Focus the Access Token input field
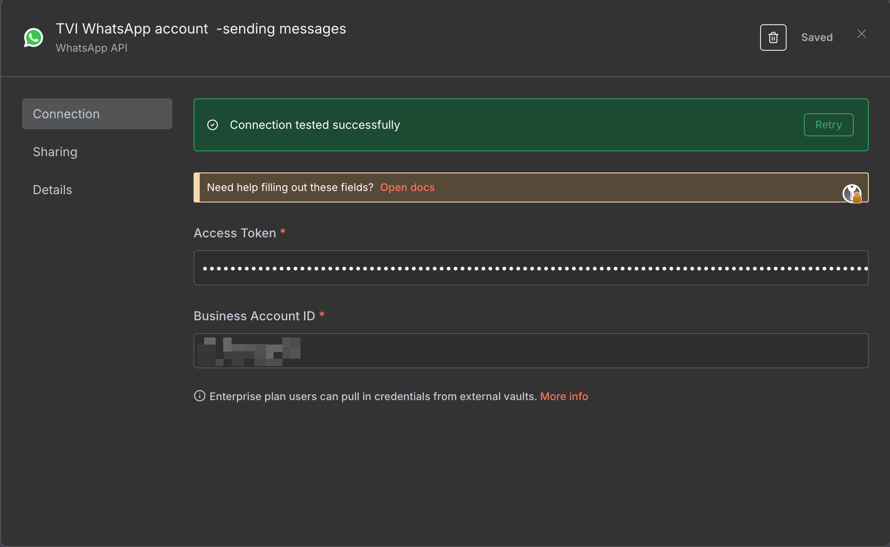Viewport: 890px width, 547px height. (x=530, y=268)
